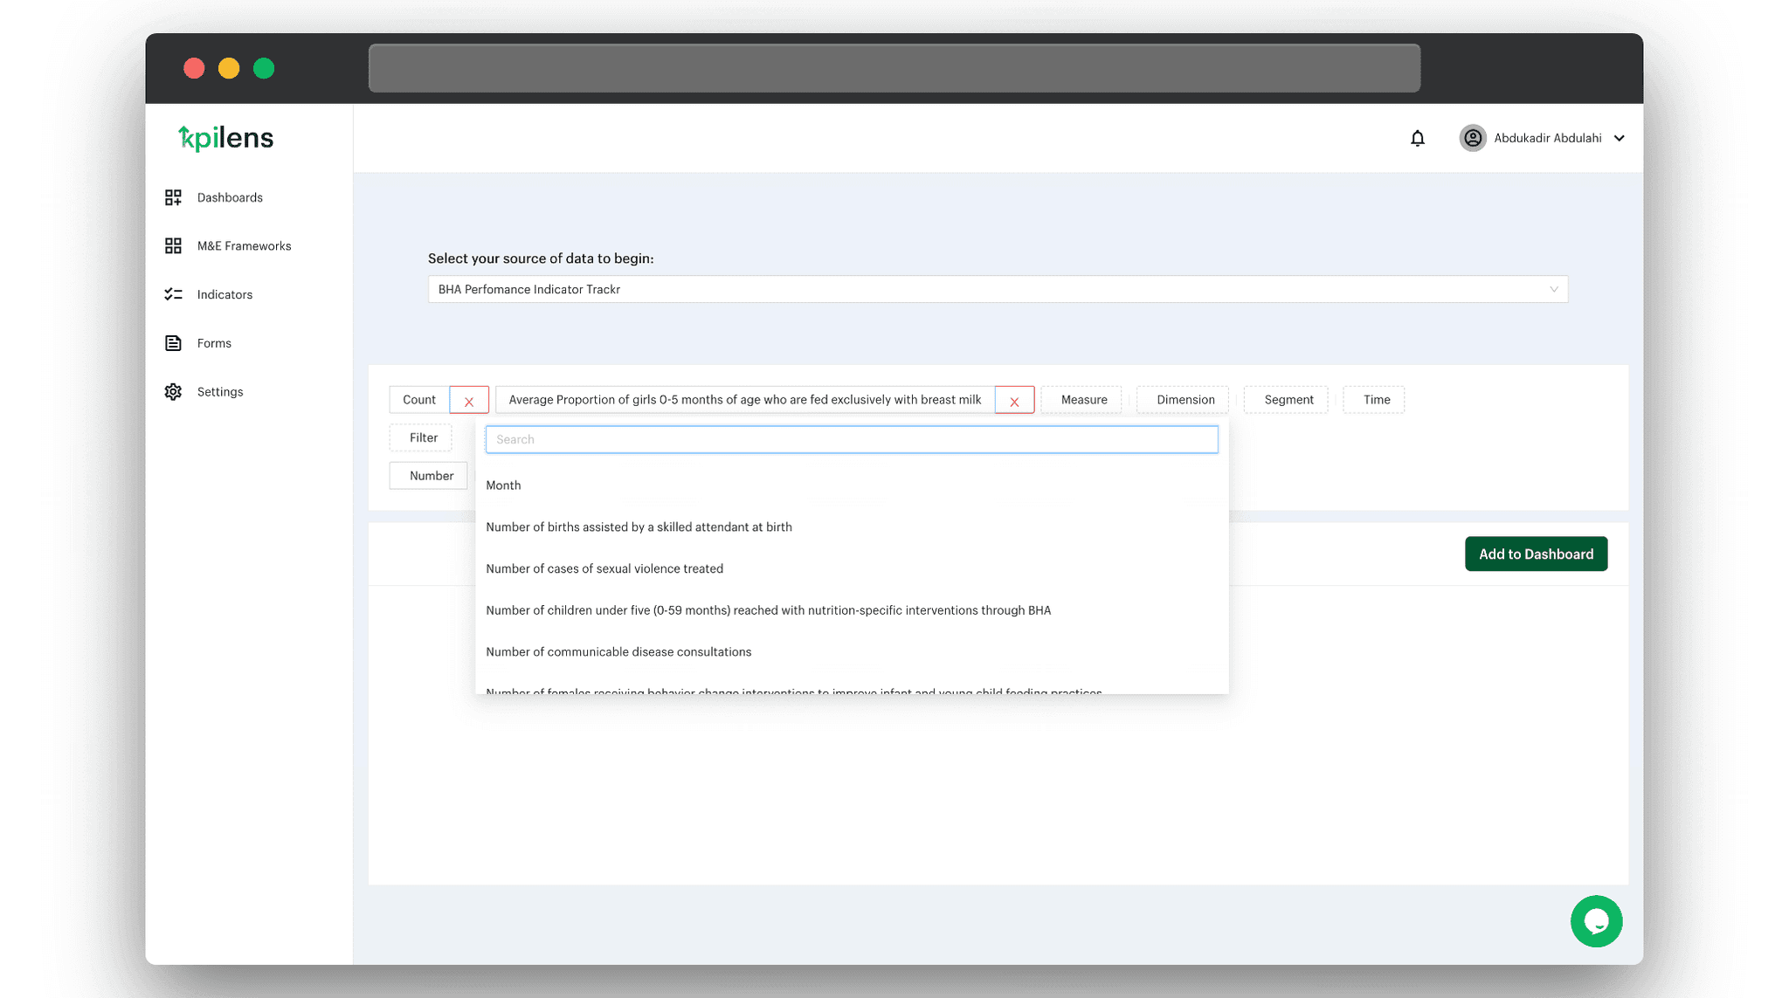
Task: Open Forms section
Action: 214,342
